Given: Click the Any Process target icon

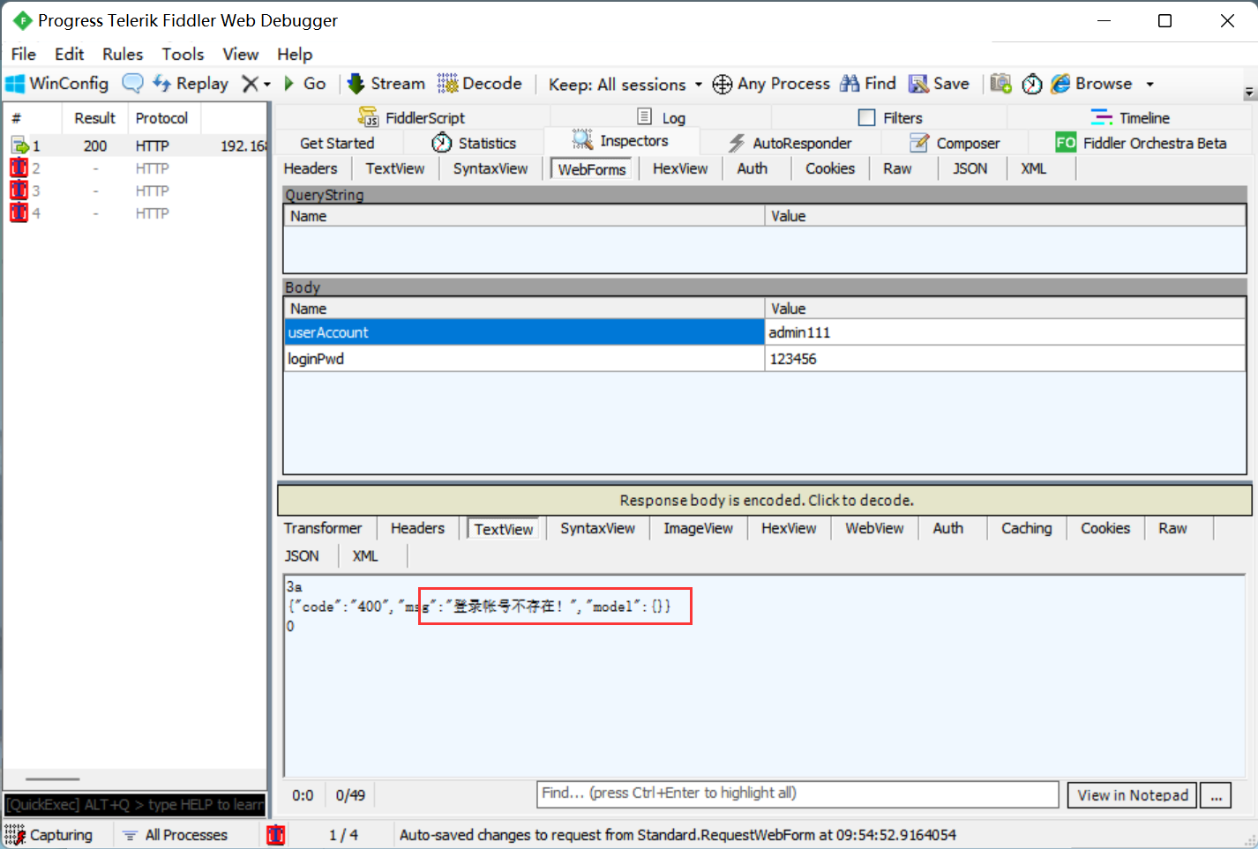Looking at the screenshot, I should coord(723,84).
